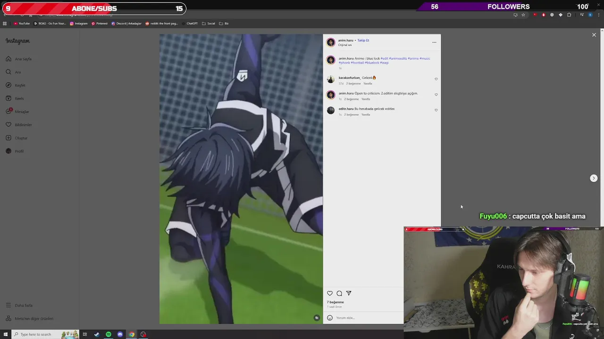Unmute the reel video audio
Image resolution: width=604 pixels, height=339 pixels.
[317, 318]
